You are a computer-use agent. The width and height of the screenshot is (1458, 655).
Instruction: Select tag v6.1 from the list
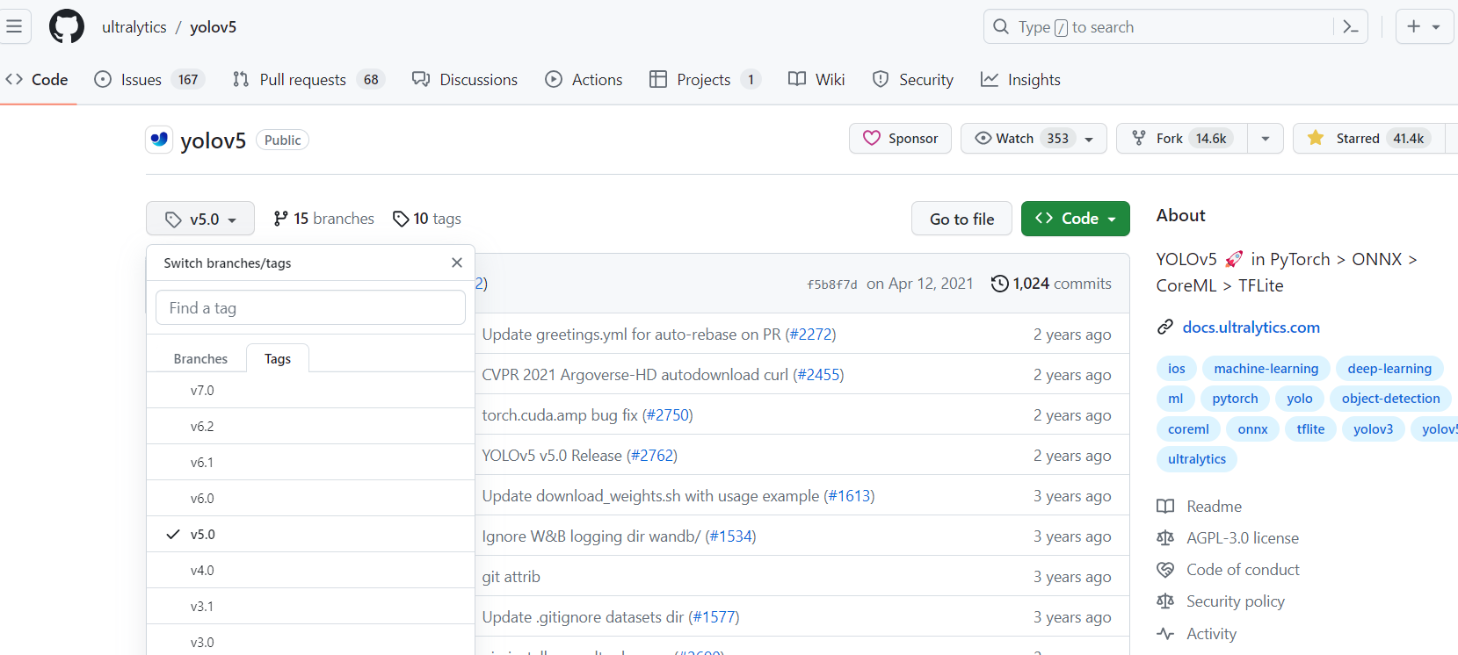(x=310, y=462)
